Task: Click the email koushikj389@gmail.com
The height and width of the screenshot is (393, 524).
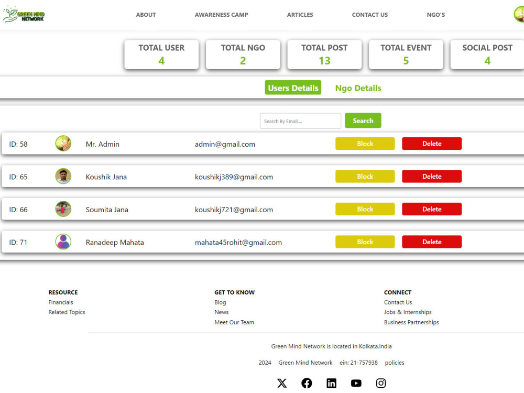Action: pos(234,177)
